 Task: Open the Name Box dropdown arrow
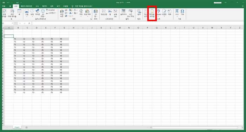click(12, 23)
